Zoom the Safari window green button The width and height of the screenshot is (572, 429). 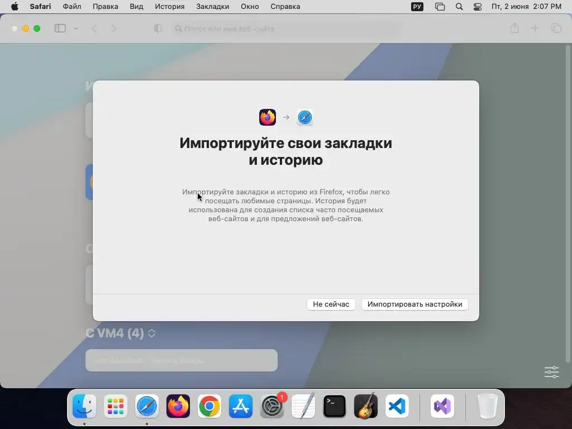[37, 28]
